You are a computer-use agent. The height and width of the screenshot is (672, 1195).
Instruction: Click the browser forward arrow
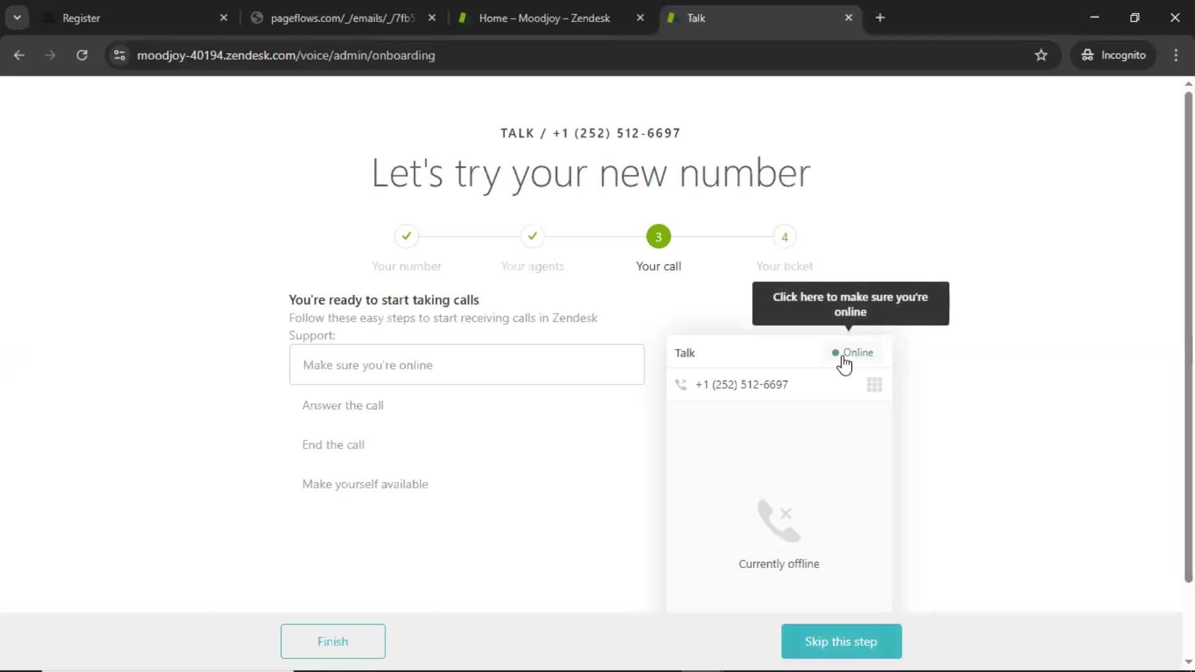click(50, 55)
